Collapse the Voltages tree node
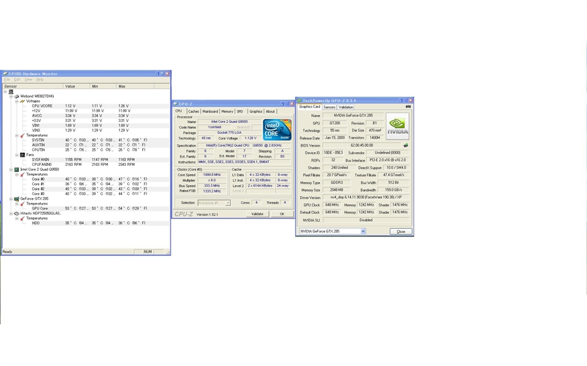Image resolution: width=587 pixels, height=366 pixels. tap(17, 101)
